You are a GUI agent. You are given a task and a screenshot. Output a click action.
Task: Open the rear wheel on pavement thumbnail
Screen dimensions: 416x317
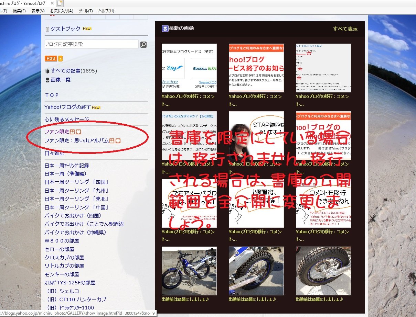(323, 271)
